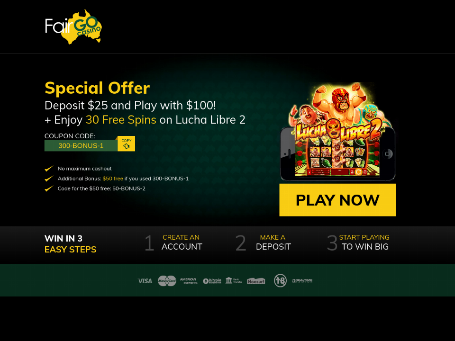
Task: Click the 30 Free Spins text
Action: pyautogui.click(x=121, y=120)
